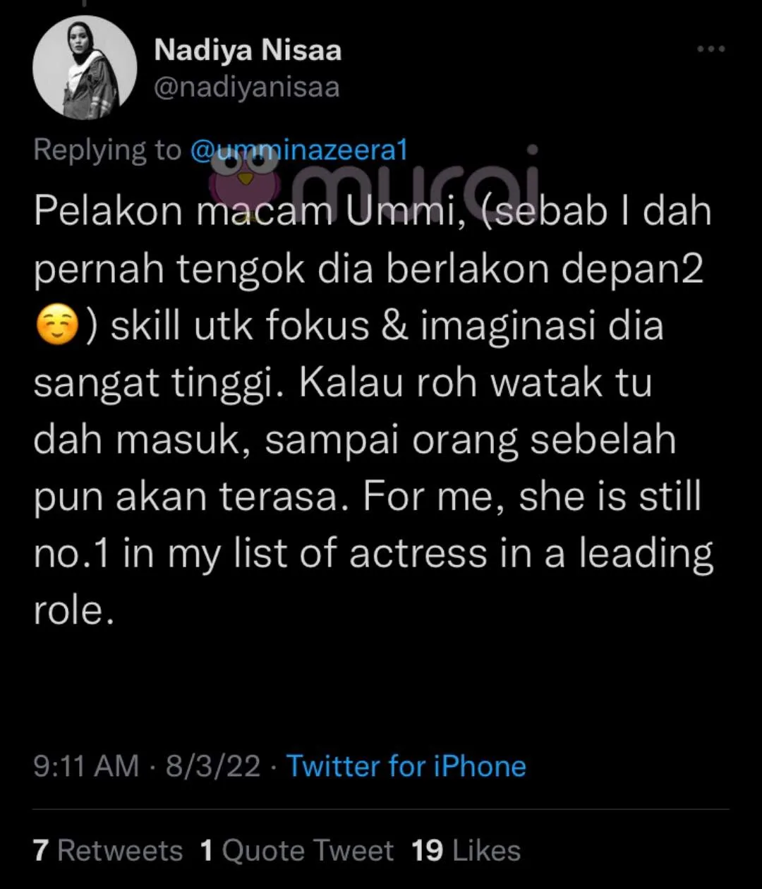Viewport: 762px width, 889px height.
Task: Click the 8/3/22 date
Action: 213,766
